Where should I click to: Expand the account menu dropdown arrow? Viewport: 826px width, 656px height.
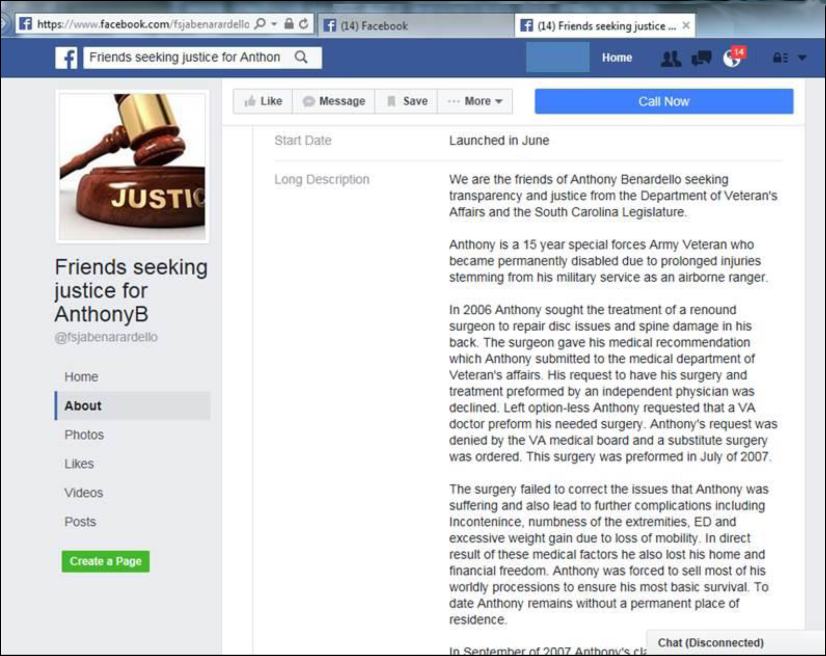click(x=802, y=58)
